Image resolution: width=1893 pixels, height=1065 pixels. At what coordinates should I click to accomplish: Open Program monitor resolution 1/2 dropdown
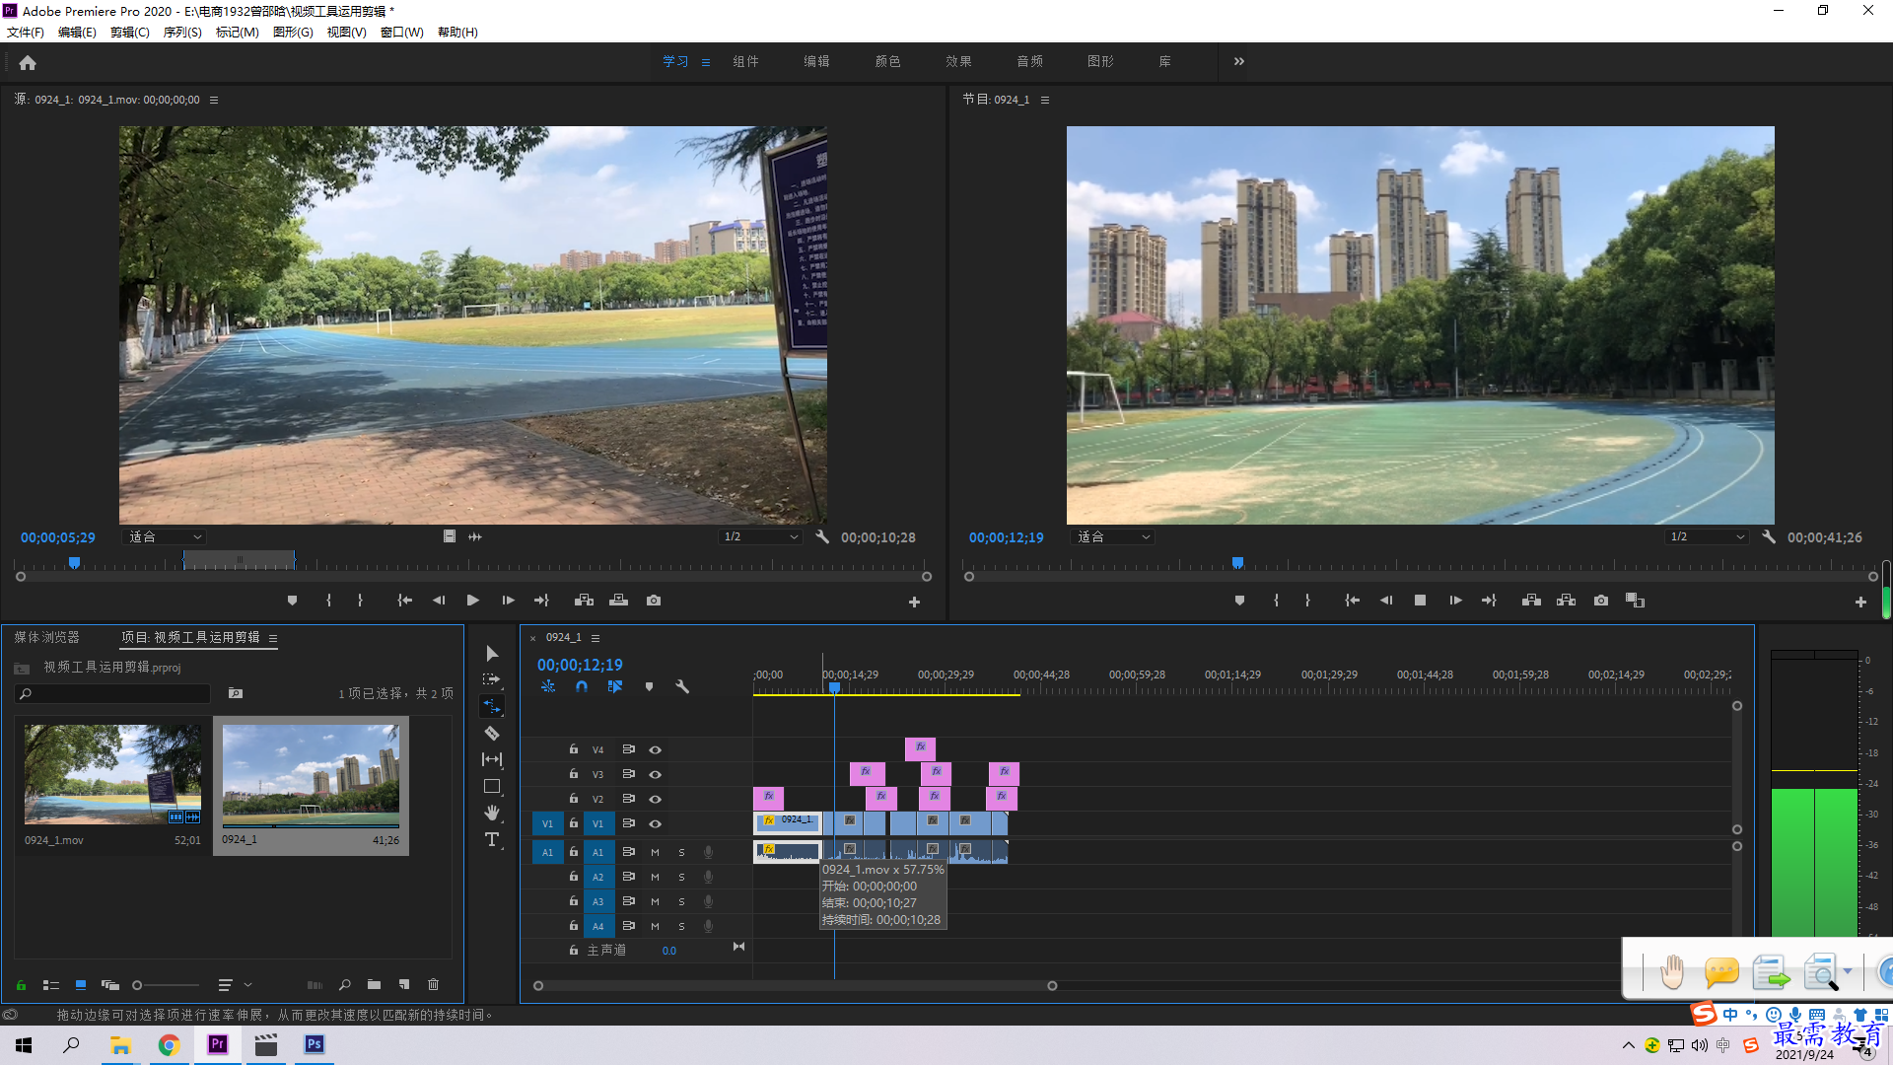(1707, 536)
